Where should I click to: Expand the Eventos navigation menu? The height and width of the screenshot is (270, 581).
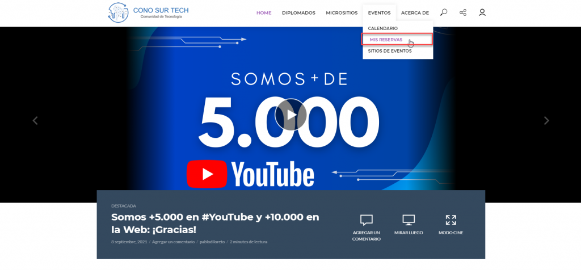379,12
